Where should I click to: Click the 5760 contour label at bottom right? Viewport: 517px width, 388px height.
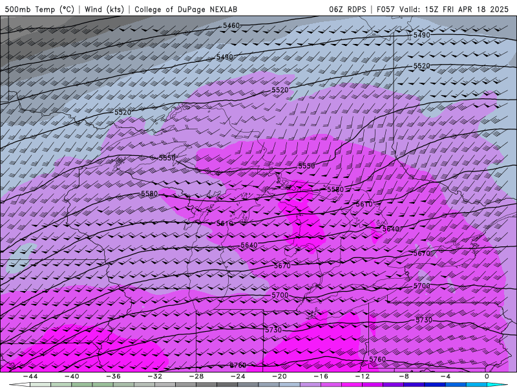[x=377, y=360]
